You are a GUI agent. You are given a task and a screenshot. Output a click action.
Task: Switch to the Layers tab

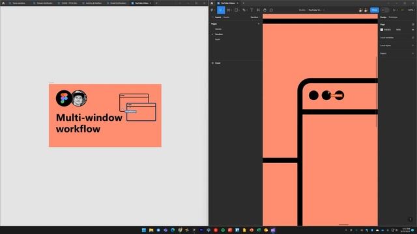[218, 18]
